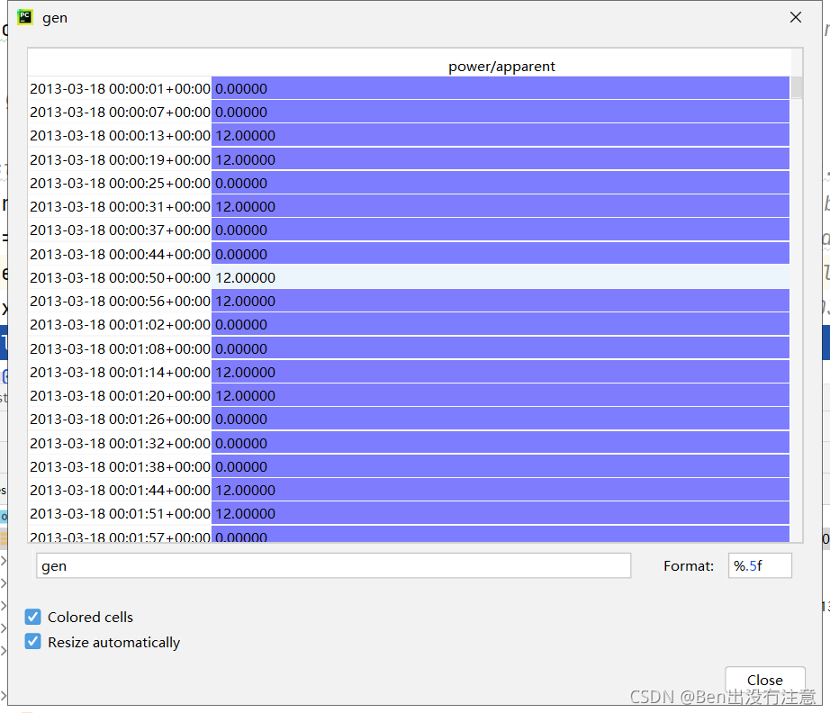Select row index 2013-03-18 00:01:14+00:00
Viewport: 830px width, 713px height.
click(x=120, y=372)
